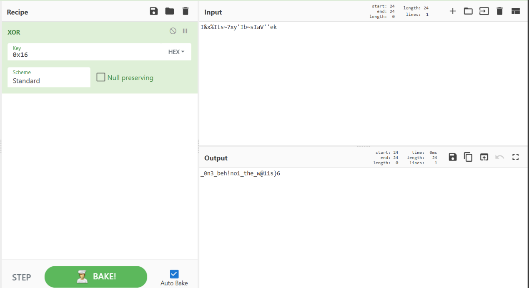The height and width of the screenshot is (288, 529).
Task: Save the current recipe
Action: click(x=154, y=11)
